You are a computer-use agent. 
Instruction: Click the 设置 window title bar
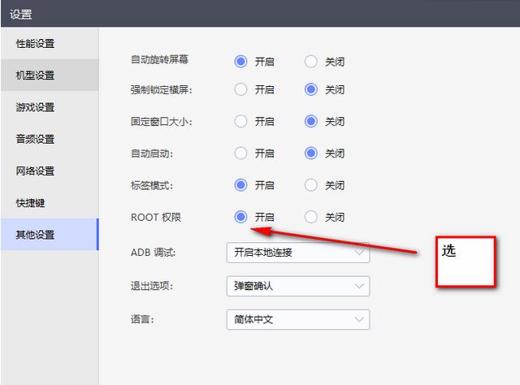pyautogui.click(x=260, y=13)
